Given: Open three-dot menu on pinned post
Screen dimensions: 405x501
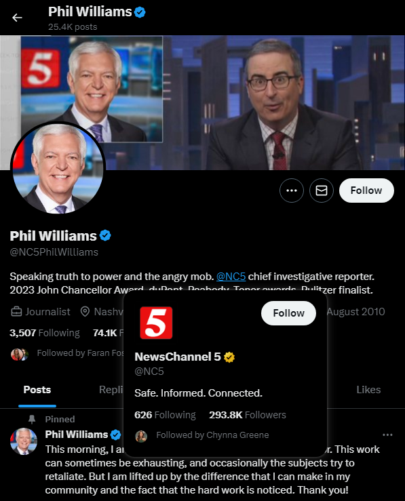Looking at the screenshot, I should point(387,435).
